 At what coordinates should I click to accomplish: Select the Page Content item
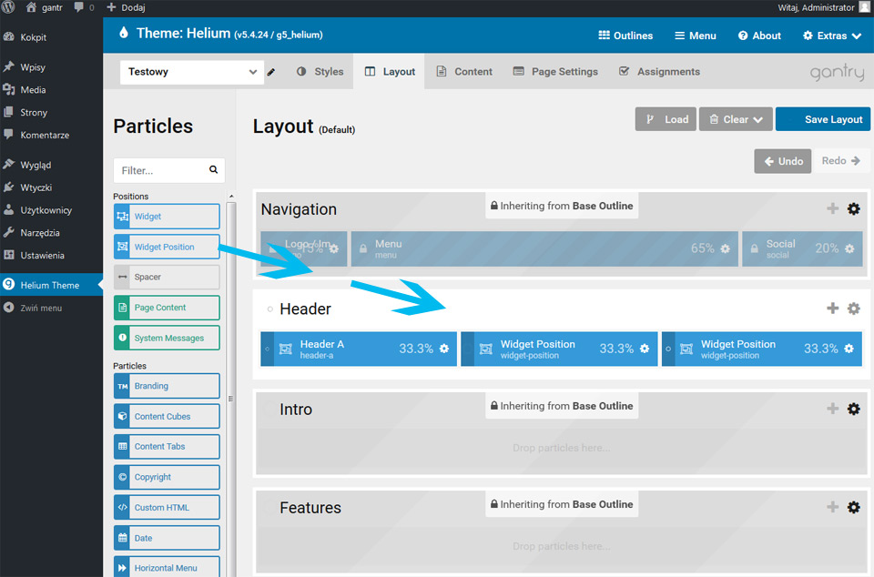167,308
